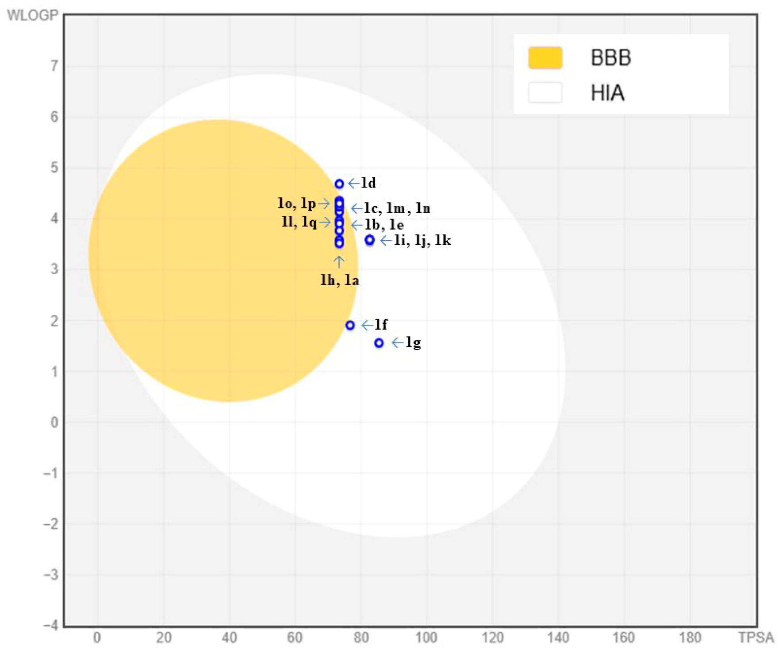Click the arrow beside label 1l, 1q

coord(325,222)
